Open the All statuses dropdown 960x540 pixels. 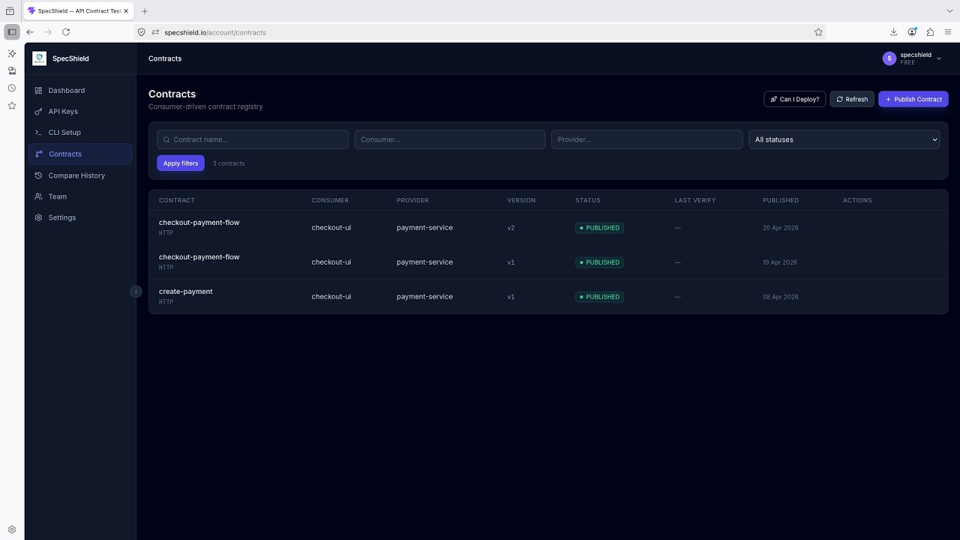(x=844, y=139)
